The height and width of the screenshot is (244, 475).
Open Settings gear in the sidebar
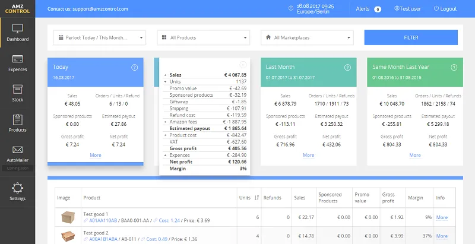tap(17, 188)
